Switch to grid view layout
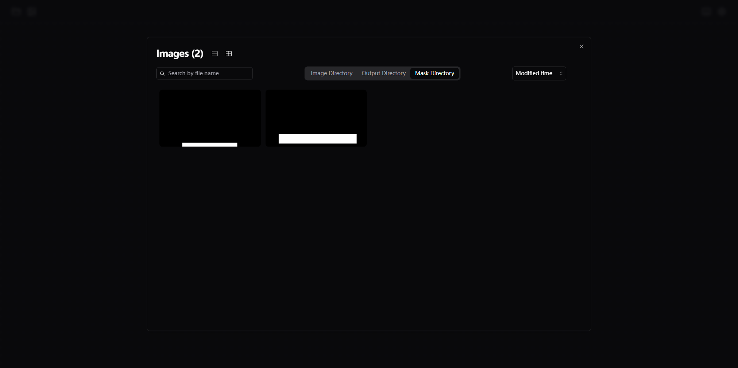Image resolution: width=738 pixels, height=368 pixels. tap(229, 54)
